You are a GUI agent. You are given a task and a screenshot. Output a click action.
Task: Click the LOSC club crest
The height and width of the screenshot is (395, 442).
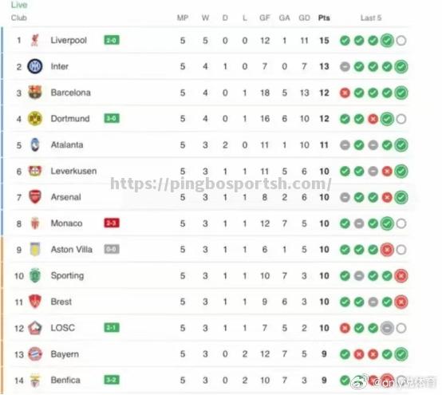[35, 328]
